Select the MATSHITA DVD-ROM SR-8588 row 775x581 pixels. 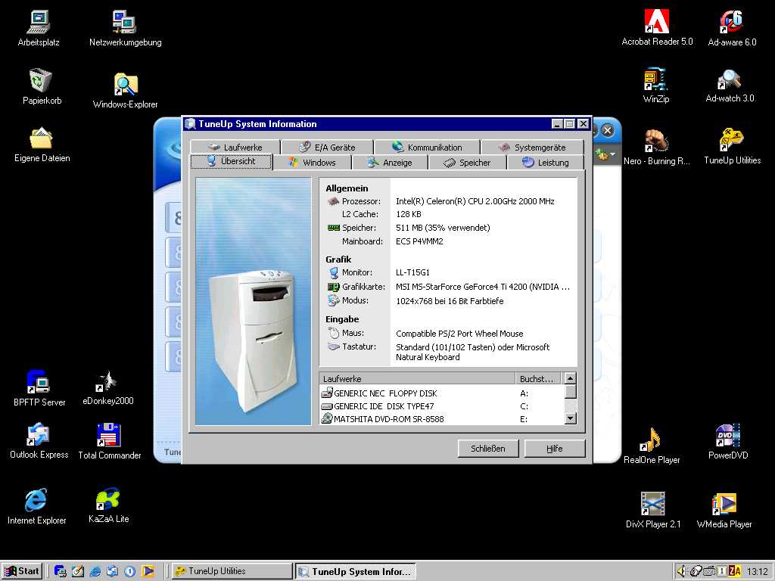pyautogui.click(x=441, y=419)
